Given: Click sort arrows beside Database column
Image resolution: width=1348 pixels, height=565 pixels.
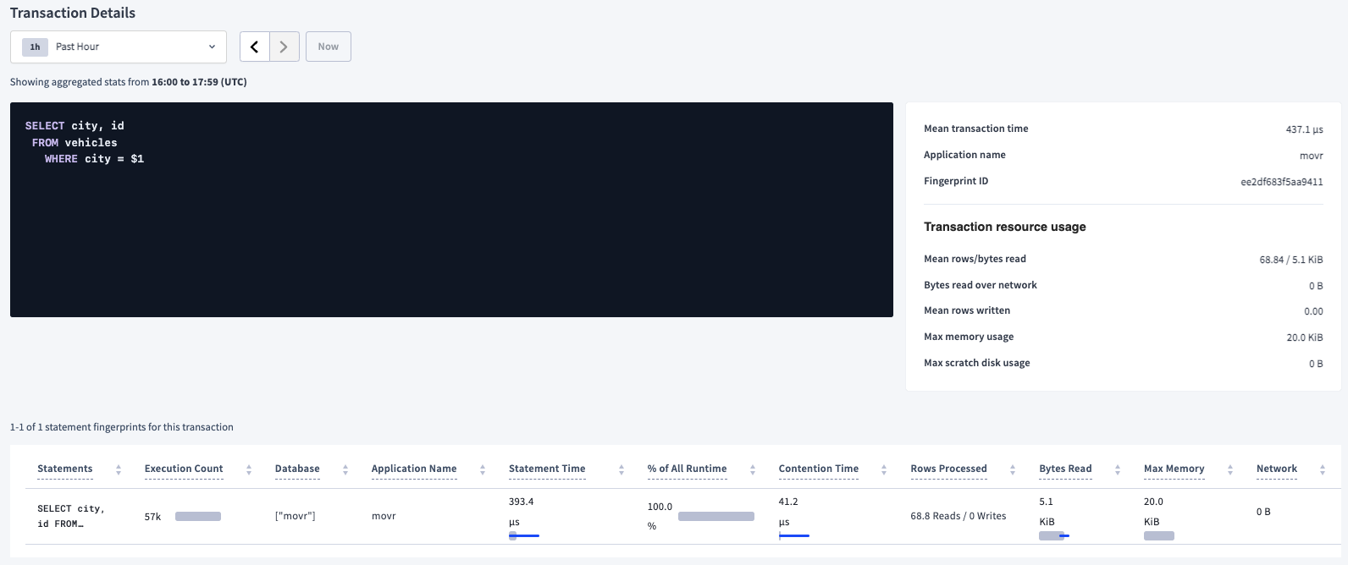Looking at the screenshot, I should point(345,469).
